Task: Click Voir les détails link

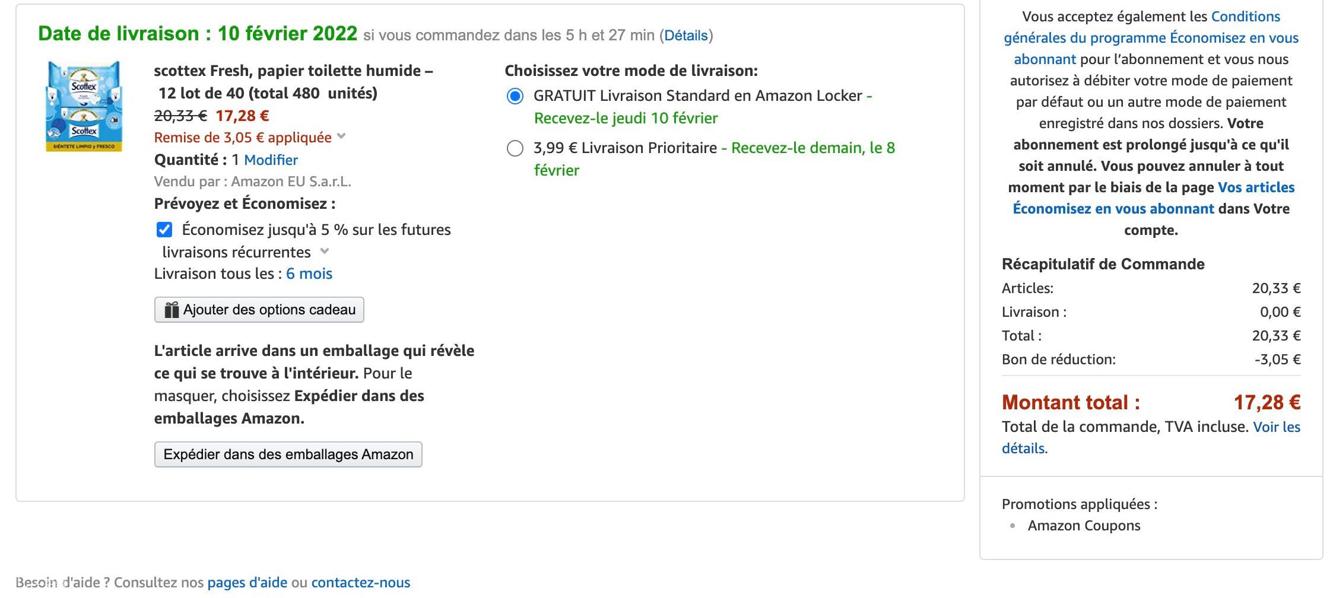Action: tap(1151, 438)
